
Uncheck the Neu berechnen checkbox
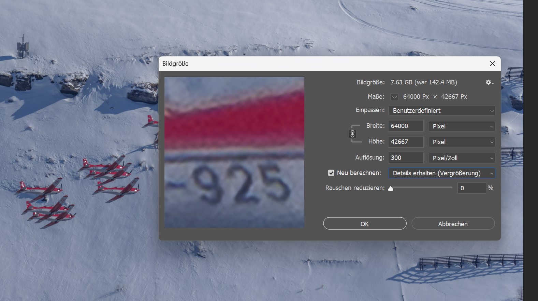coord(331,173)
